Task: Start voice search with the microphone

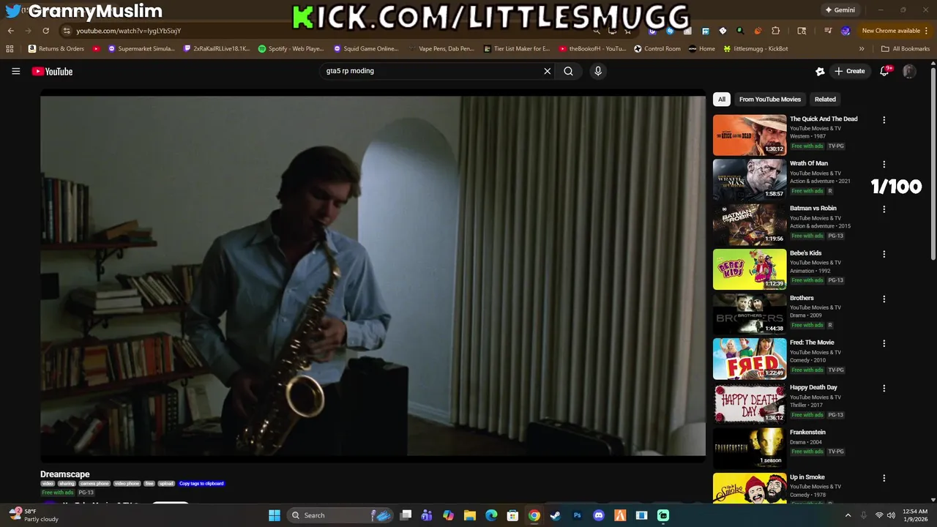Action: click(x=598, y=71)
